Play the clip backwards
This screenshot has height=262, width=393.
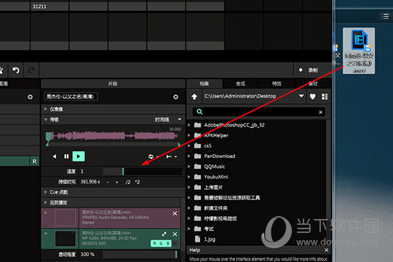(x=55, y=156)
